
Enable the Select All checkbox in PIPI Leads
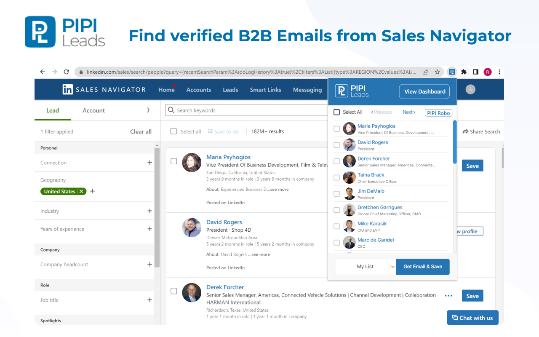pyautogui.click(x=336, y=112)
